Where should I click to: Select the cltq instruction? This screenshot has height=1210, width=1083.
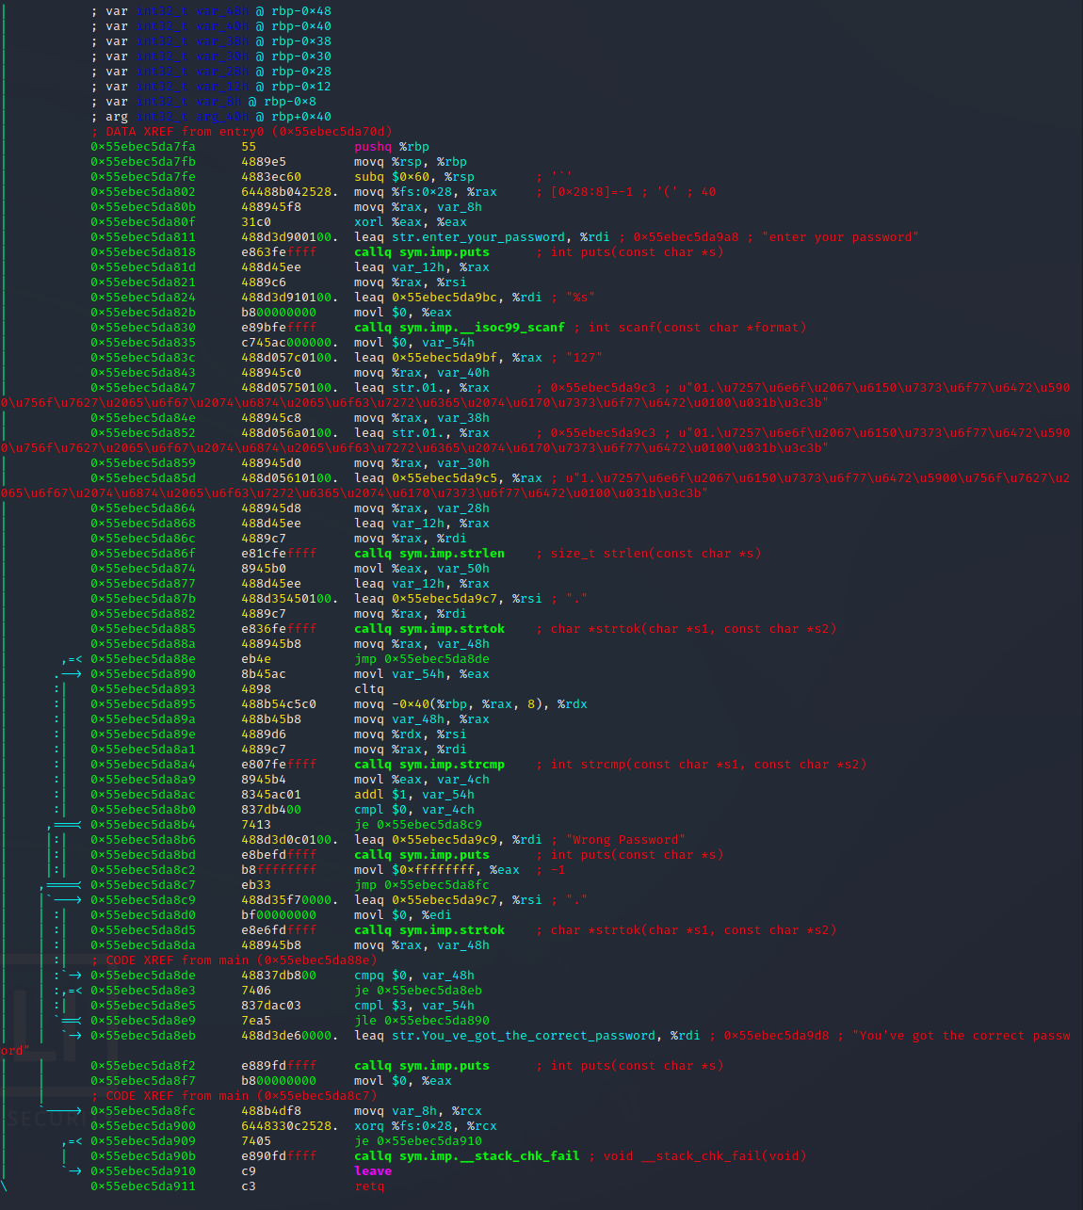[x=369, y=689]
